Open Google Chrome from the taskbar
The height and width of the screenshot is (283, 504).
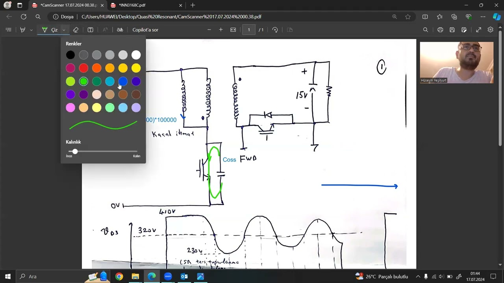[x=119, y=276]
